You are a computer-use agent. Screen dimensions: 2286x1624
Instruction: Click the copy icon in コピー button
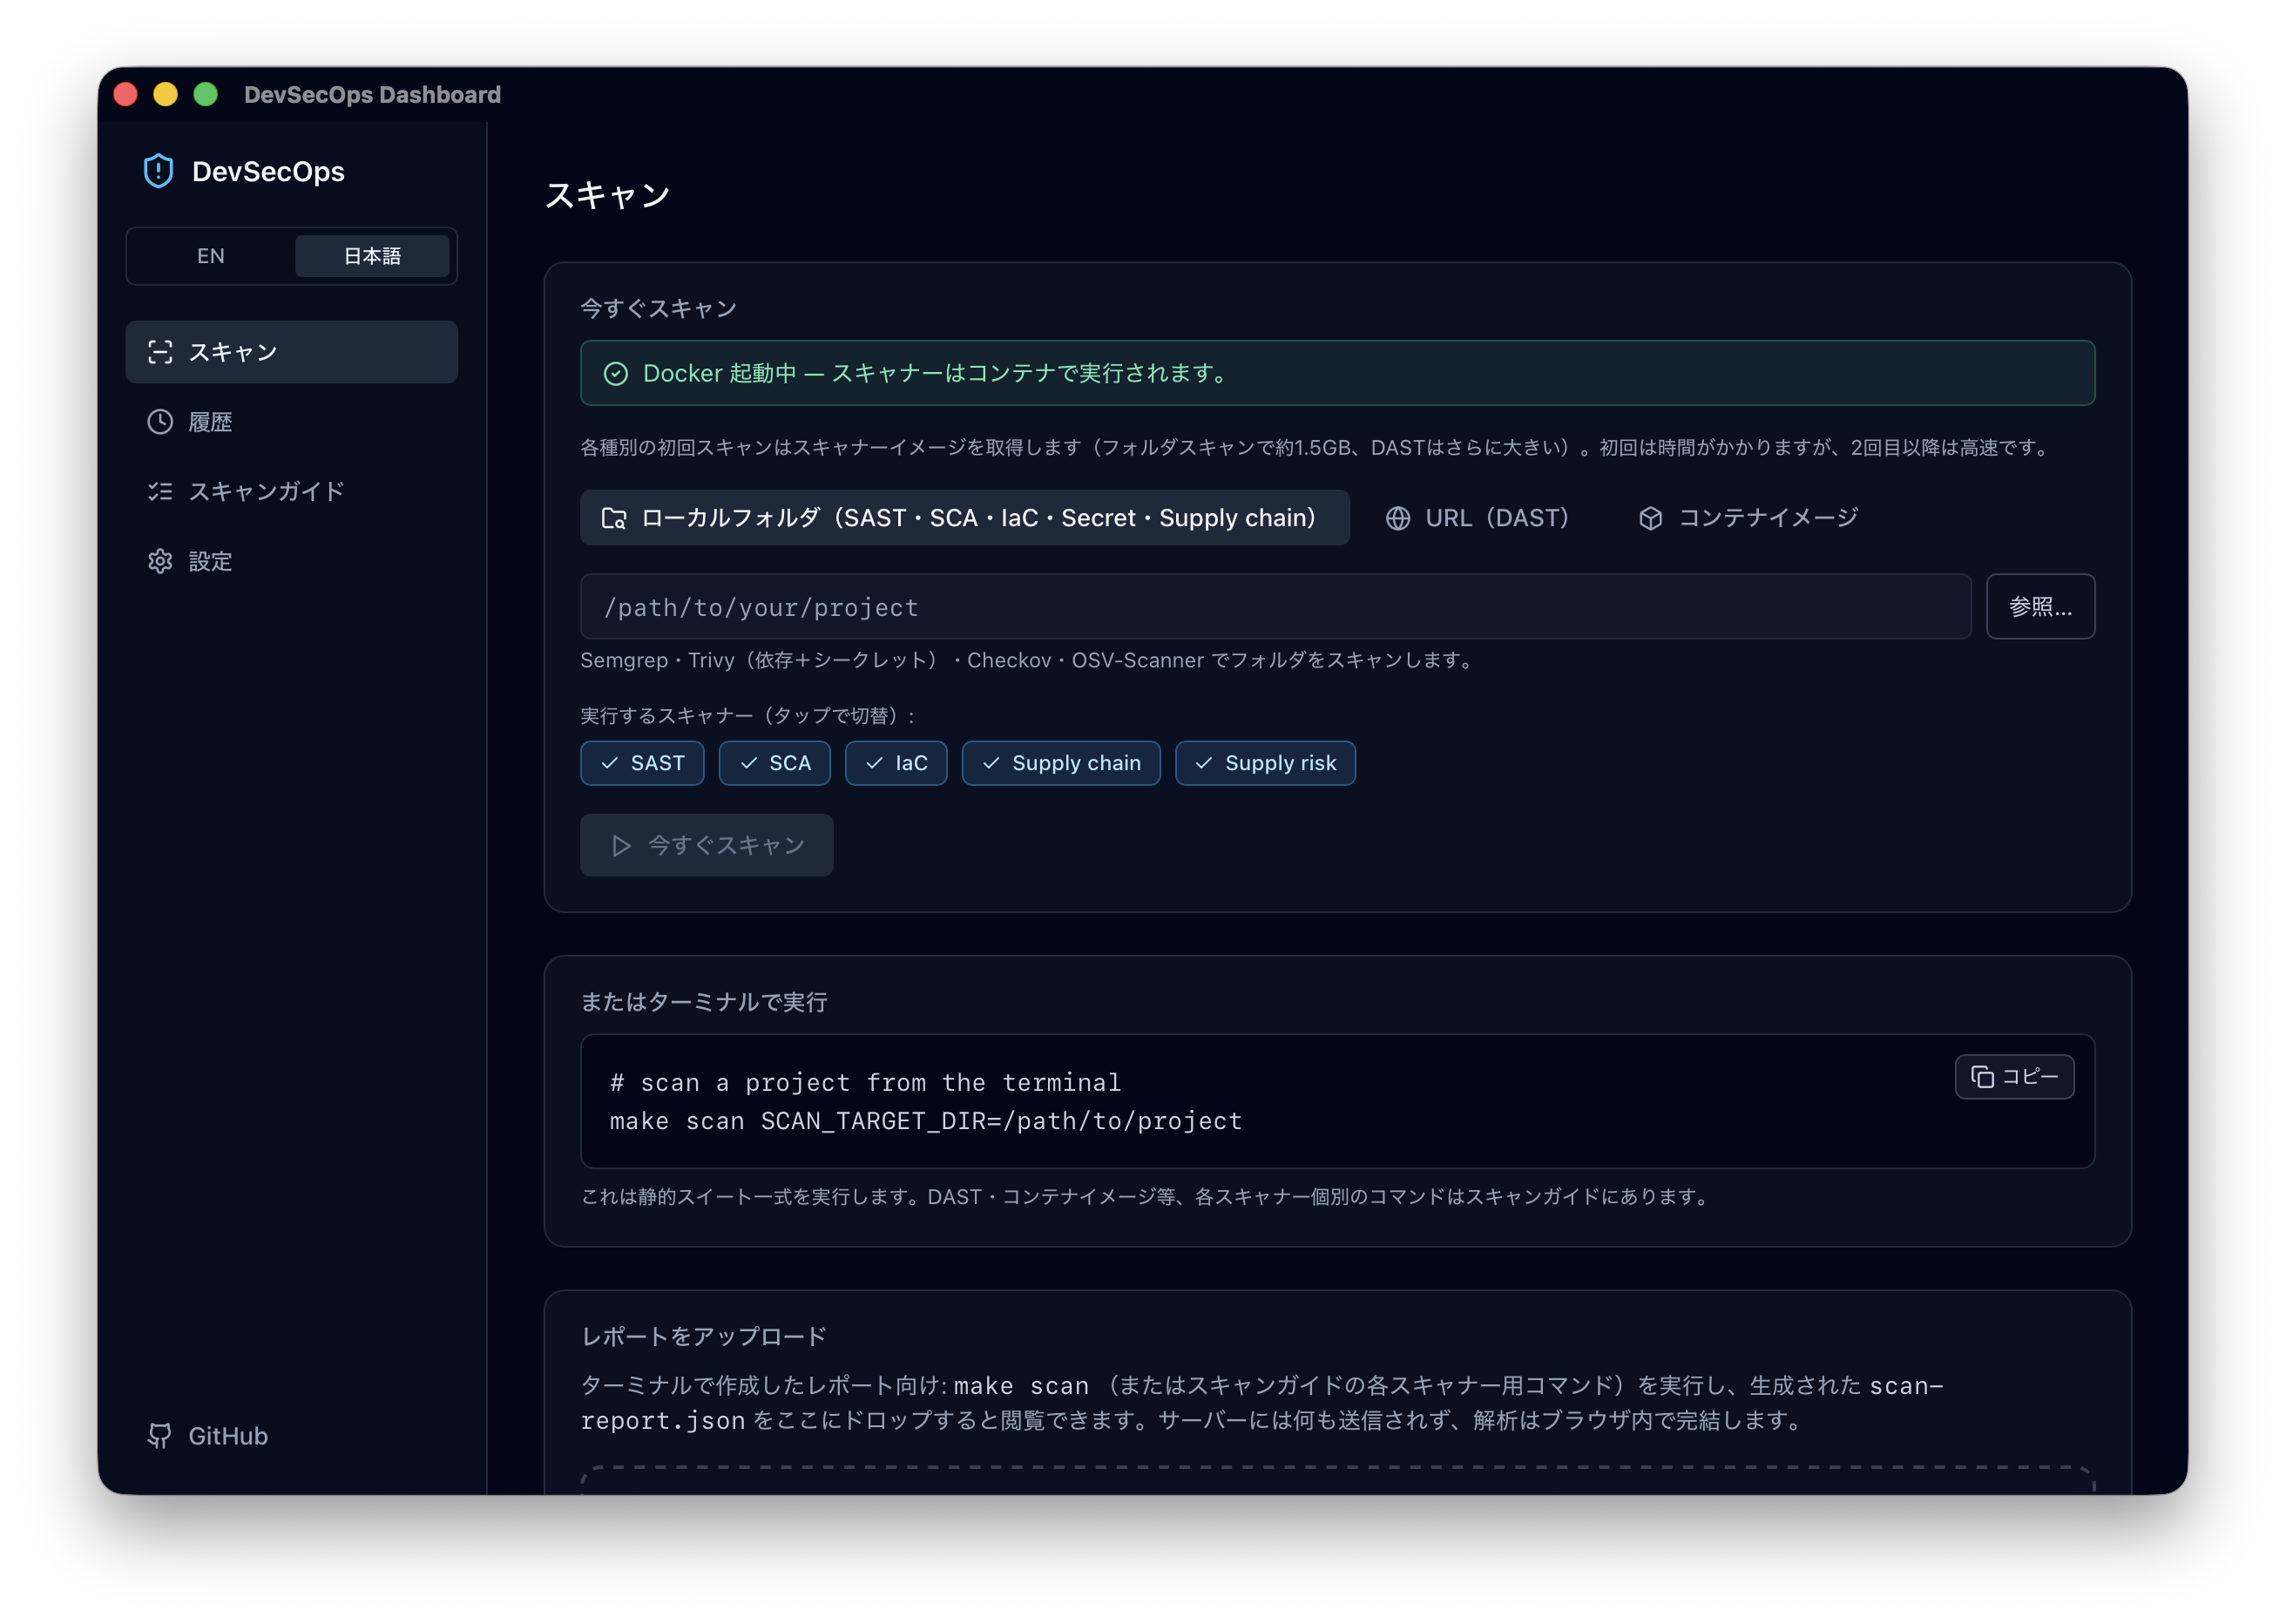click(x=1982, y=1077)
